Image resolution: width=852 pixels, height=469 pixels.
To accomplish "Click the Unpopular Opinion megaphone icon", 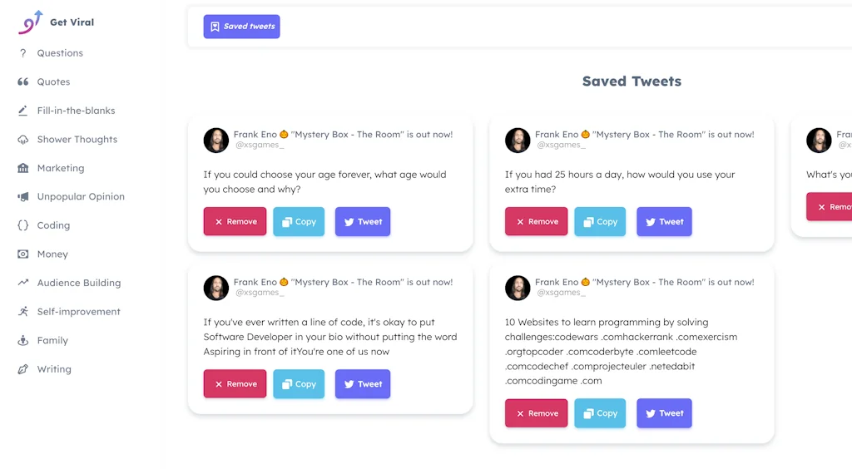I will [23, 197].
